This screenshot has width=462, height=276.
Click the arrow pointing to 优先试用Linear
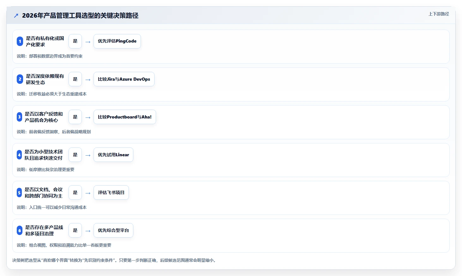pyautogui.click(x=88, y=155)
